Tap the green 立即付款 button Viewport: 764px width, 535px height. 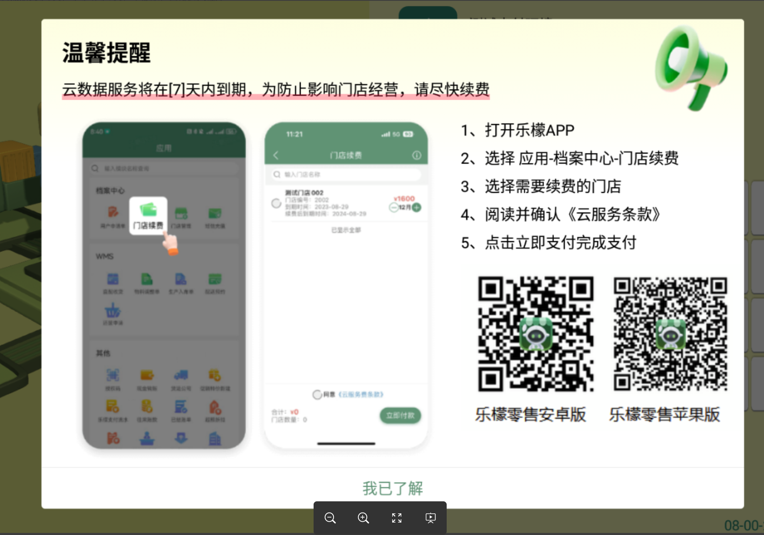coord(400,415)
